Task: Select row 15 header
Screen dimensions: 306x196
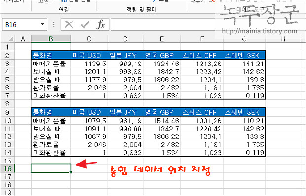Action: 7,161
